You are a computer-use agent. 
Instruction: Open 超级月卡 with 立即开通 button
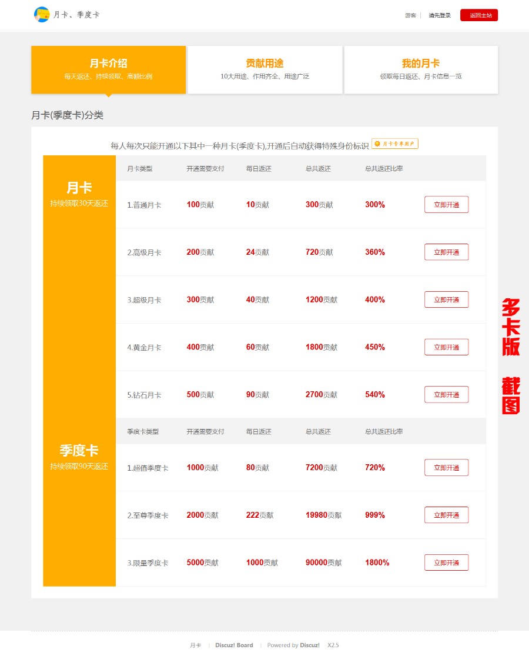[x=446, y=299]
